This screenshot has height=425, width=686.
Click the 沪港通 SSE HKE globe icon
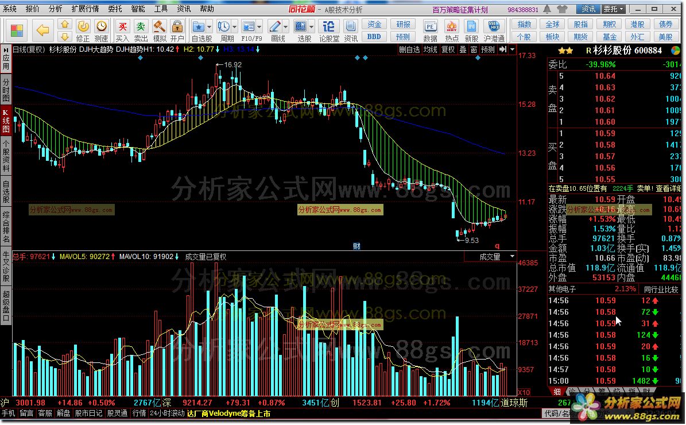494,27
